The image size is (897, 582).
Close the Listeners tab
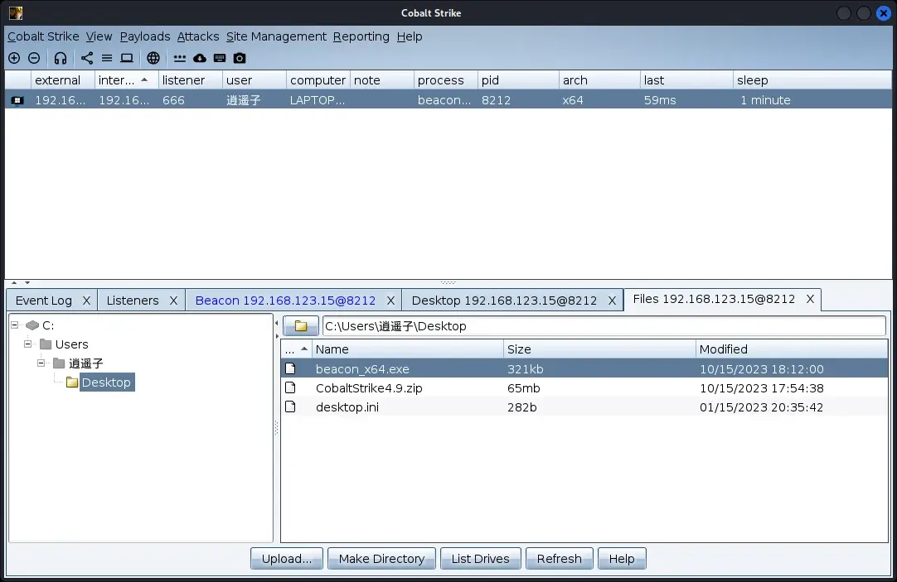tap(173, 301)
